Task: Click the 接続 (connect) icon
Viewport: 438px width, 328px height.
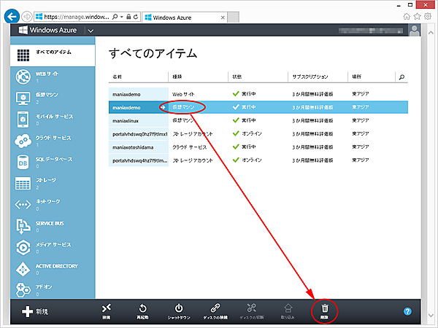Action: coord(107,309)
